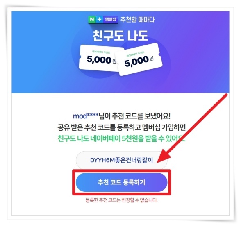Image resolution: width=241 pixels, height=227 pixels.
Task: Select the 멤버십 badge label
Action: pos(110,19)
